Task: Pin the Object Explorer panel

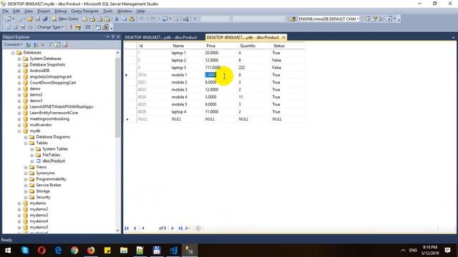Action: pyautogui.click(x=113, y=36)
